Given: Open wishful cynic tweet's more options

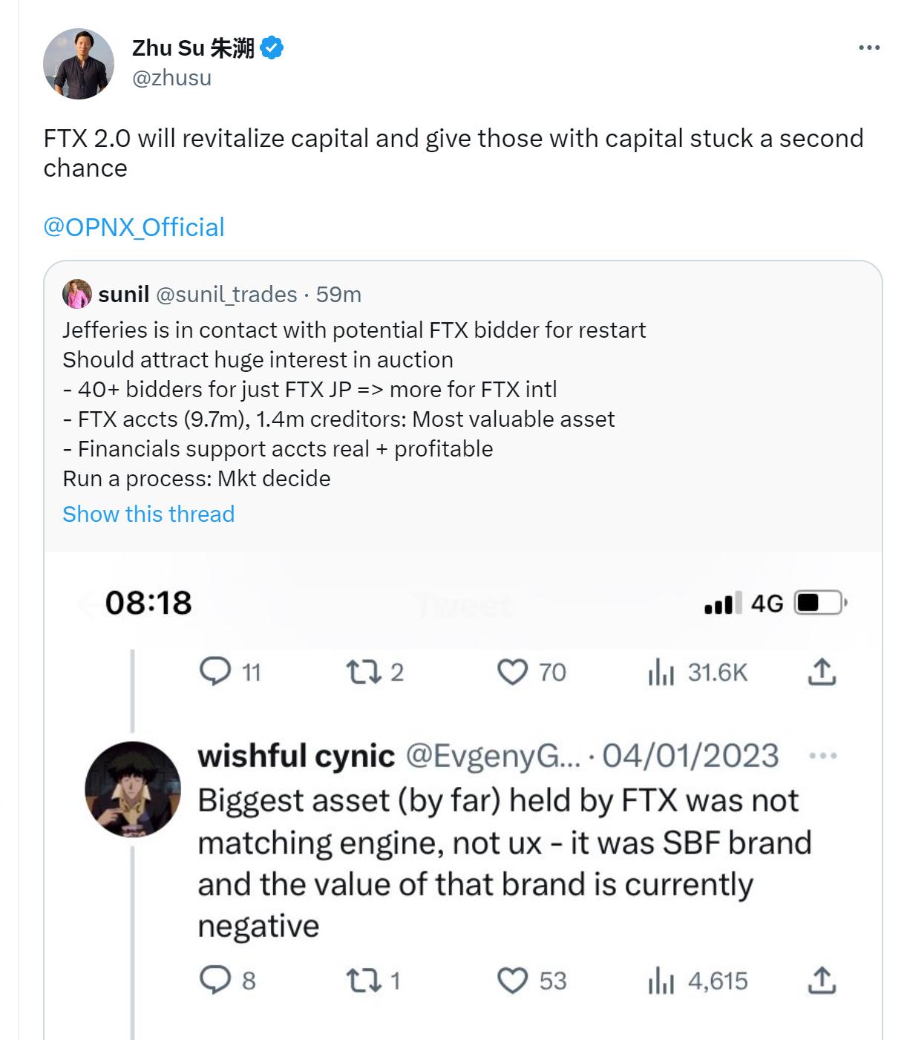Looking at the screenshot, I should pos(822,756).
